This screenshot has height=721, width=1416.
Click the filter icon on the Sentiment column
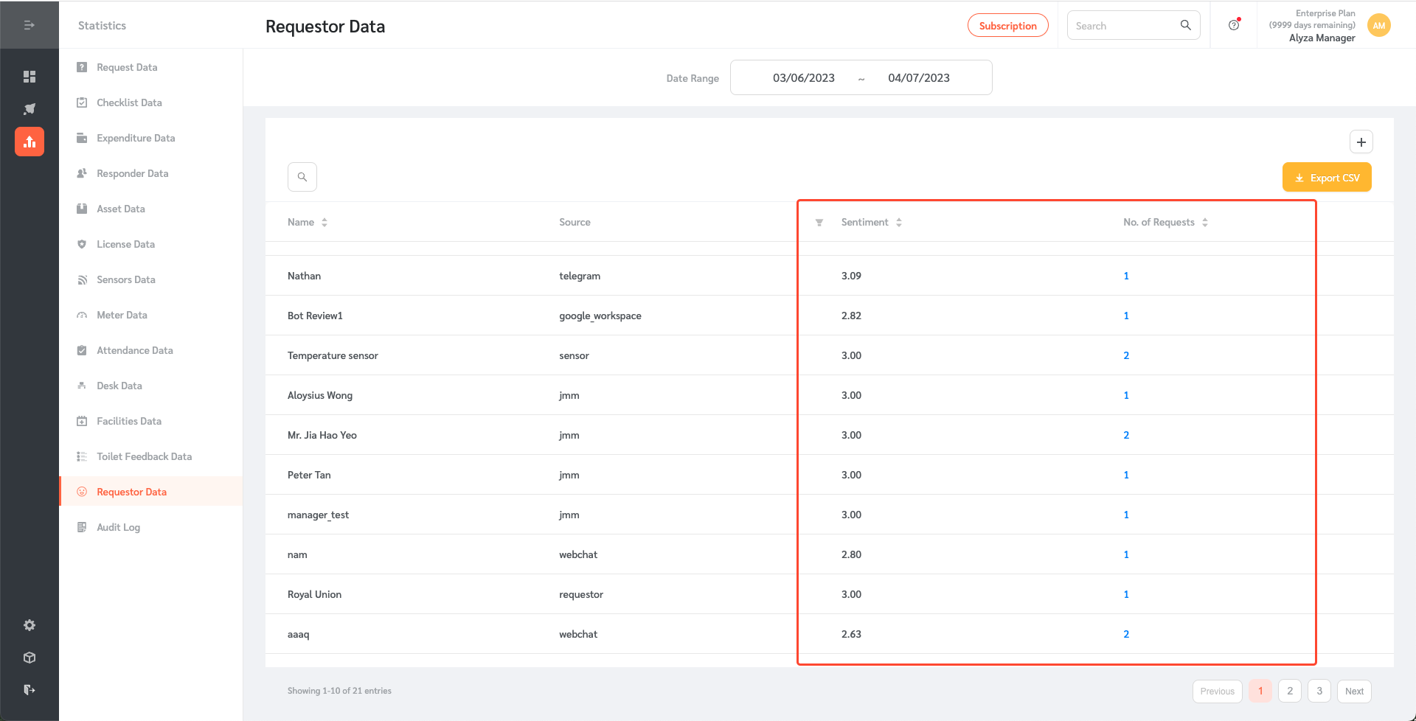(819, 222)
